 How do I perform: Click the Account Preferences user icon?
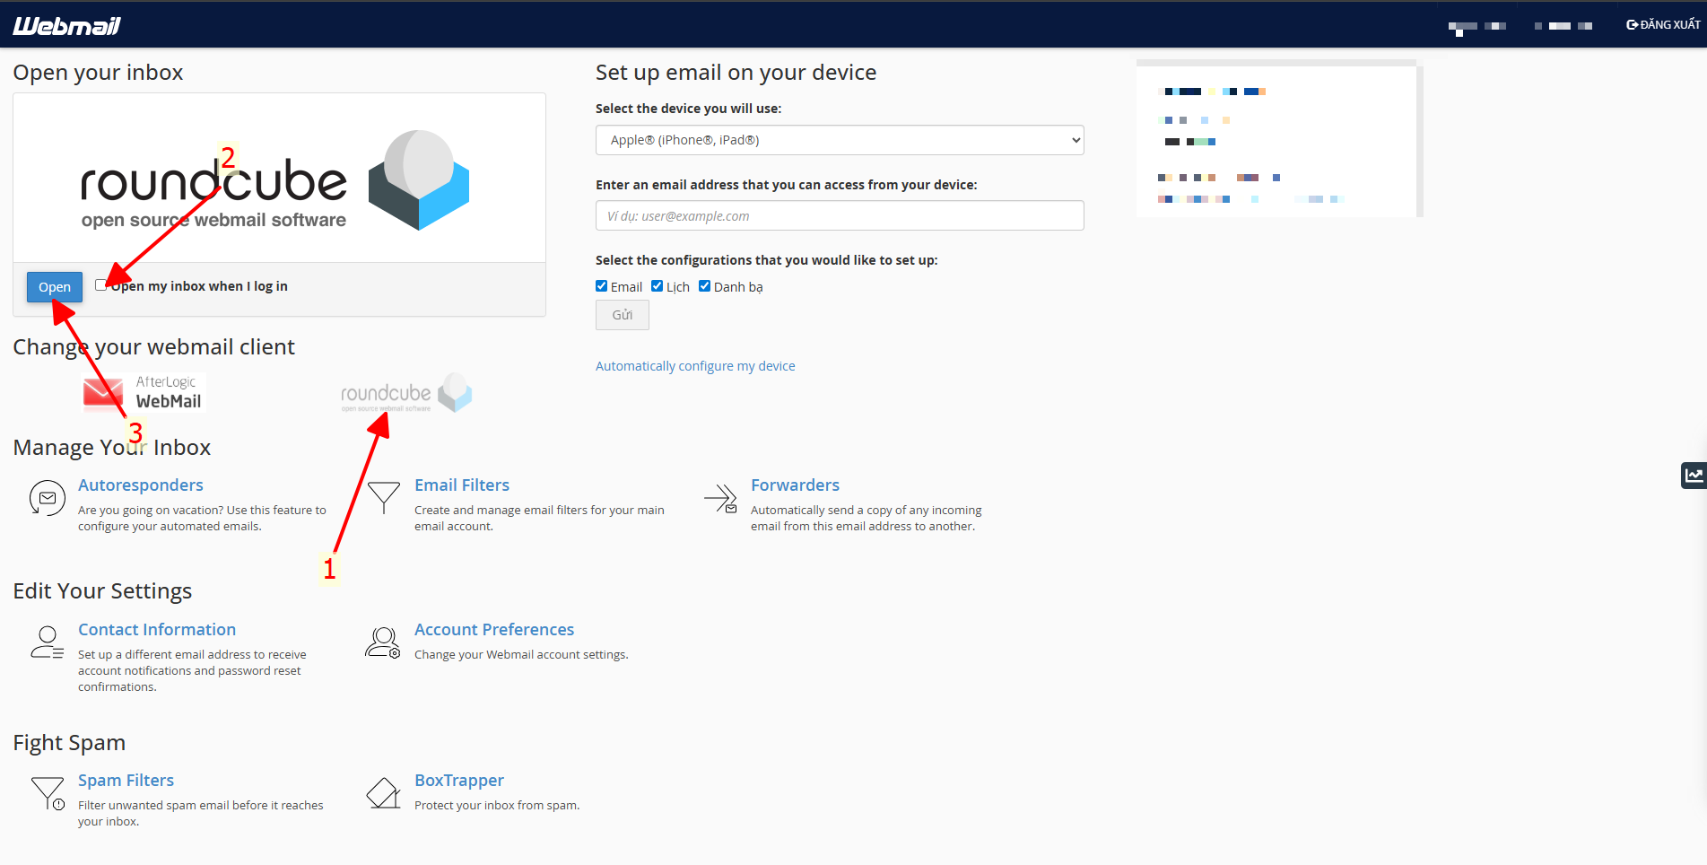pos(383,642)
